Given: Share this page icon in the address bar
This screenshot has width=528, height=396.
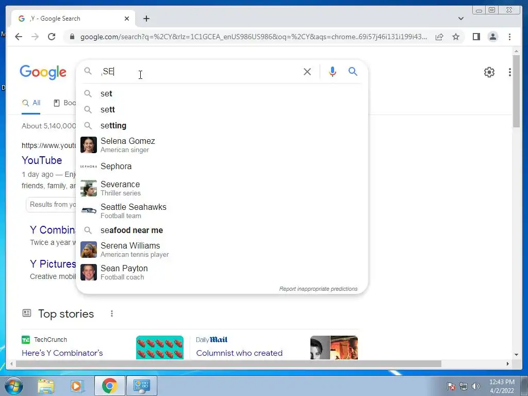Looking at the screenshot, I should [439, 37].
